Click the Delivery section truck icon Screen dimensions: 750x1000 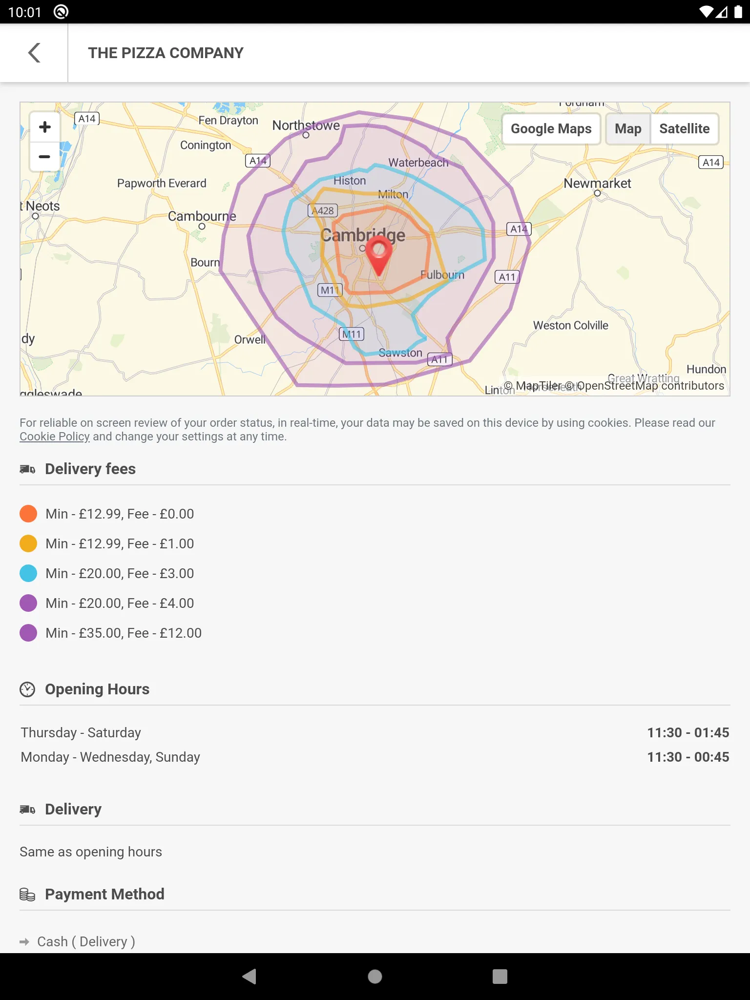coord(27,810)
